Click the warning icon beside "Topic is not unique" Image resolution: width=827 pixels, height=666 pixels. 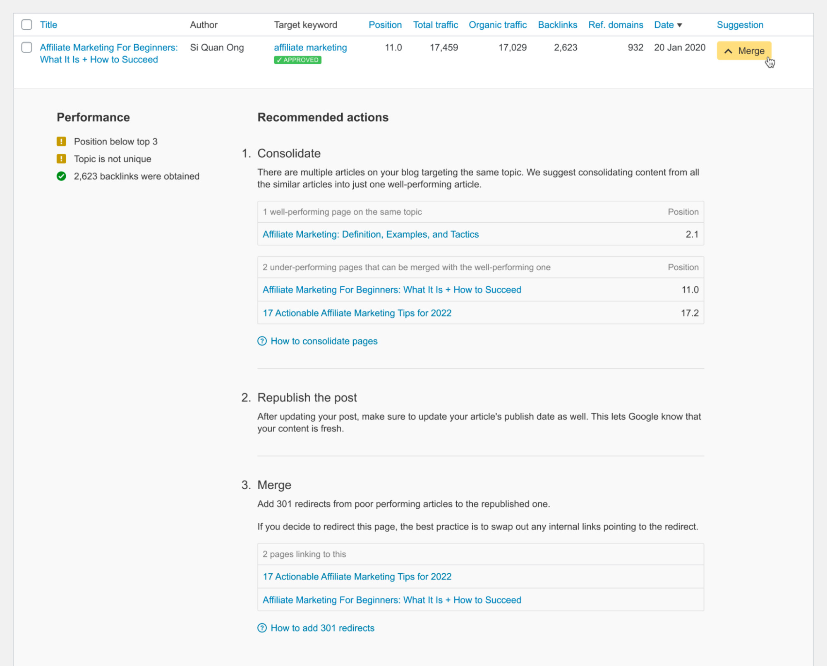tap(61, 159)
